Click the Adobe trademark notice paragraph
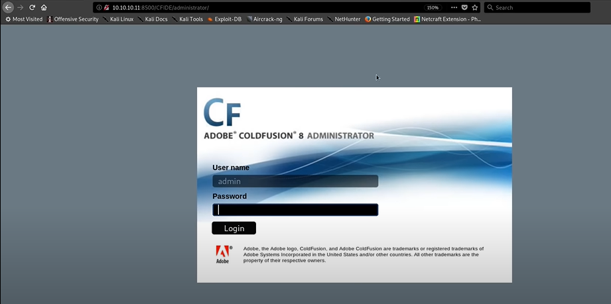This screenshot has height=304, width=611. [364, 254]
